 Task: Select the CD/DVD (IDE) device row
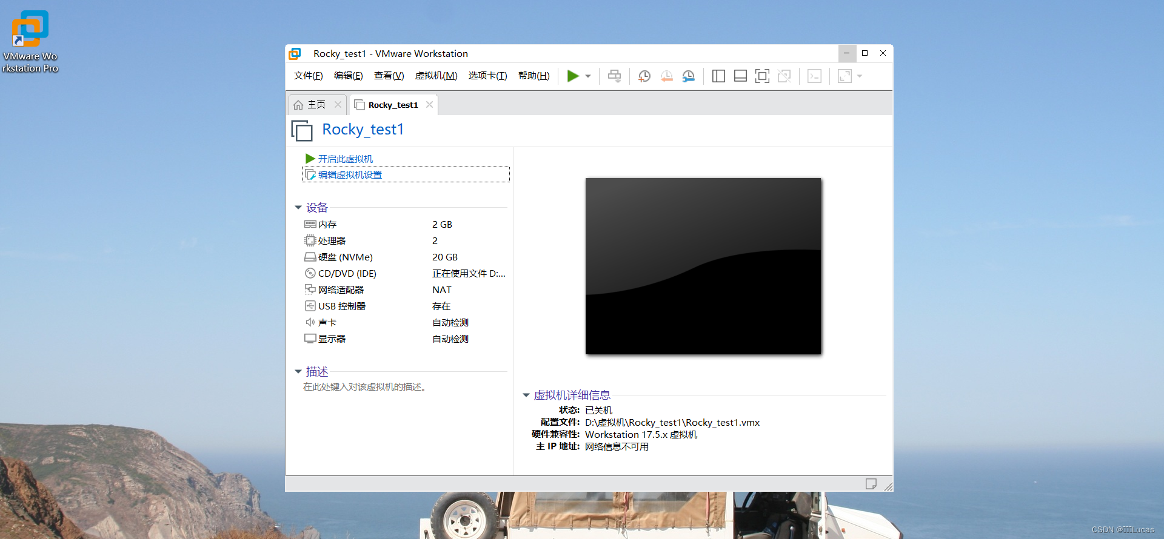pos(405,274)
